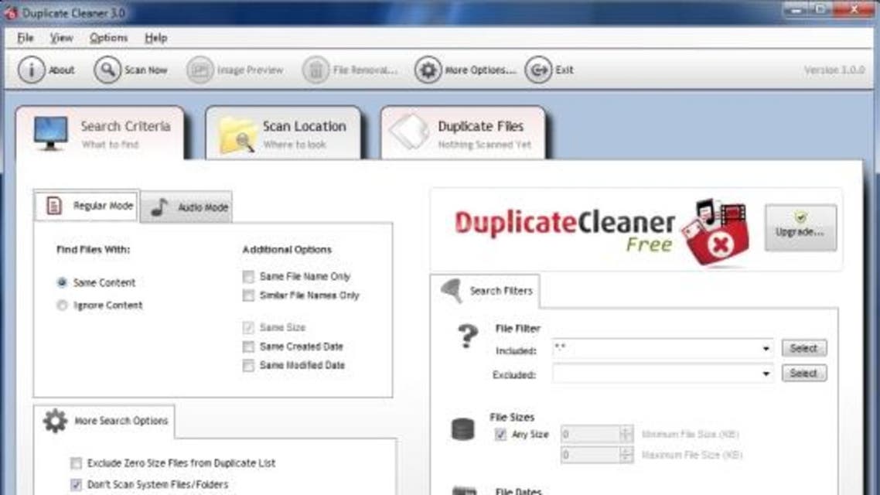Click Select button for Excluded filter

coord(803,374)
